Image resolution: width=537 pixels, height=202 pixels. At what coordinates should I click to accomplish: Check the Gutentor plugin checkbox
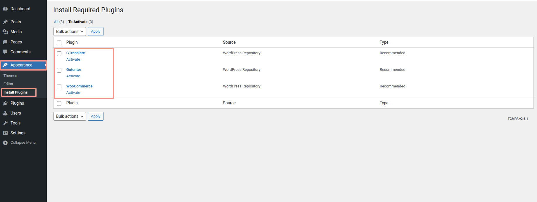point(59,70)
